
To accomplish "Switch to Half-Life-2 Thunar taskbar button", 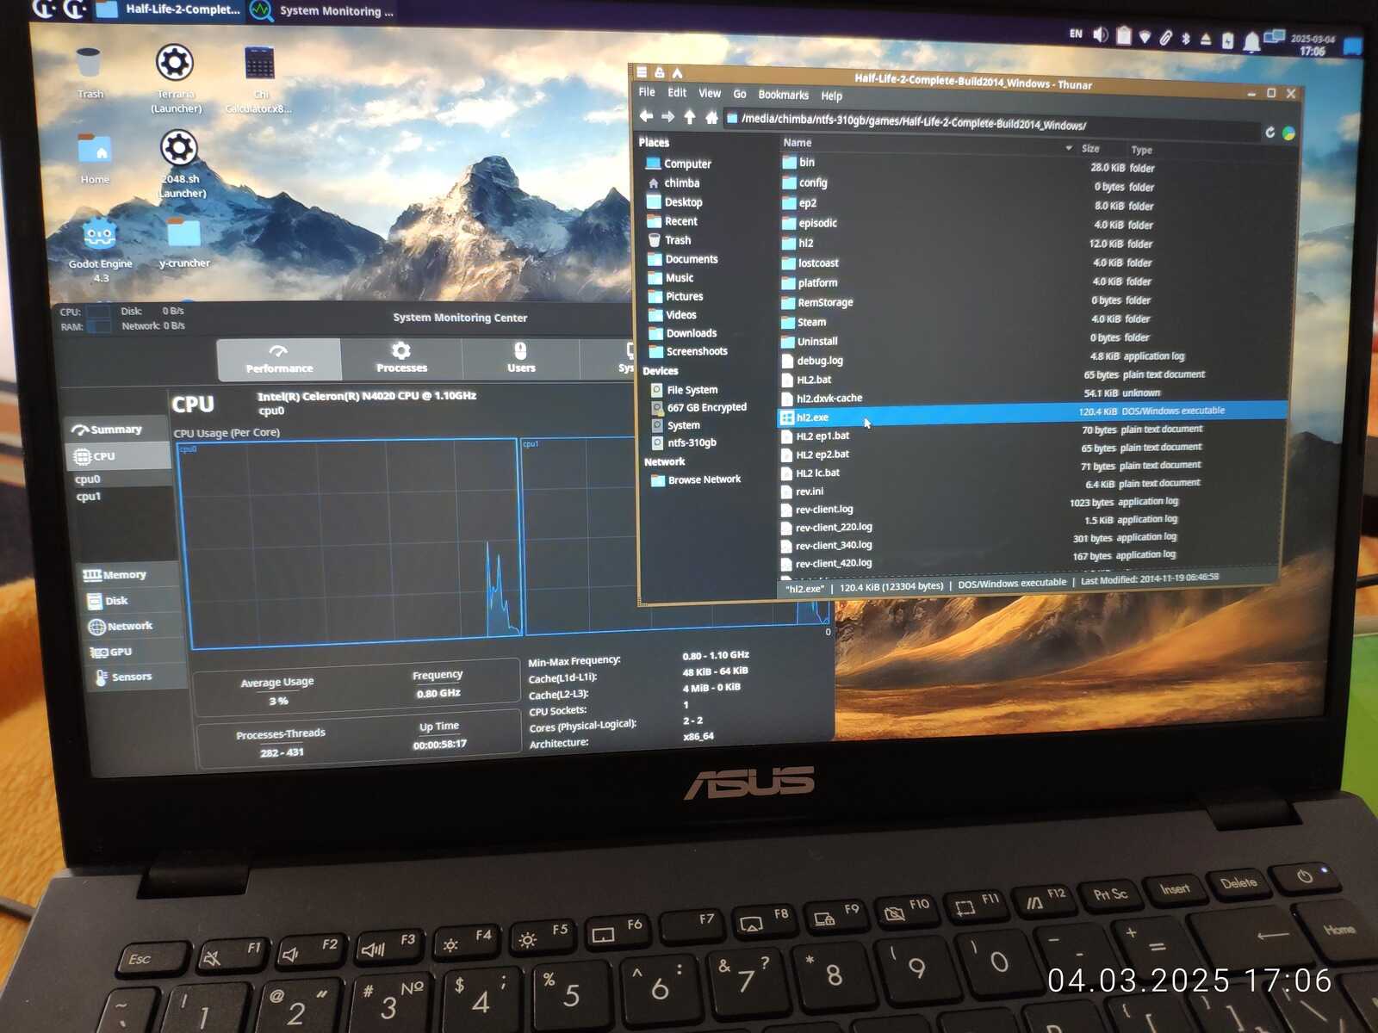I will point(170,9).
